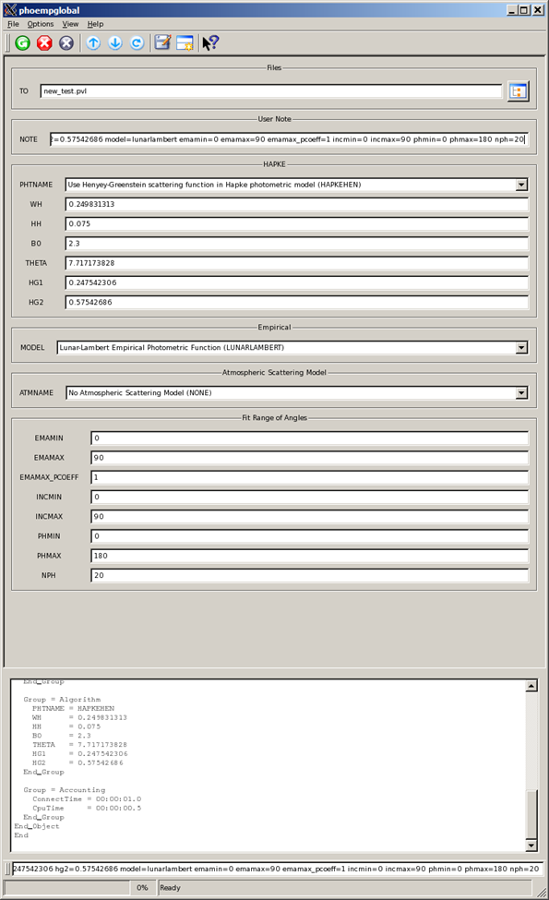
Task: Click the EMAMIN input field
Action: pyautogui.click(x=309, y=438)
